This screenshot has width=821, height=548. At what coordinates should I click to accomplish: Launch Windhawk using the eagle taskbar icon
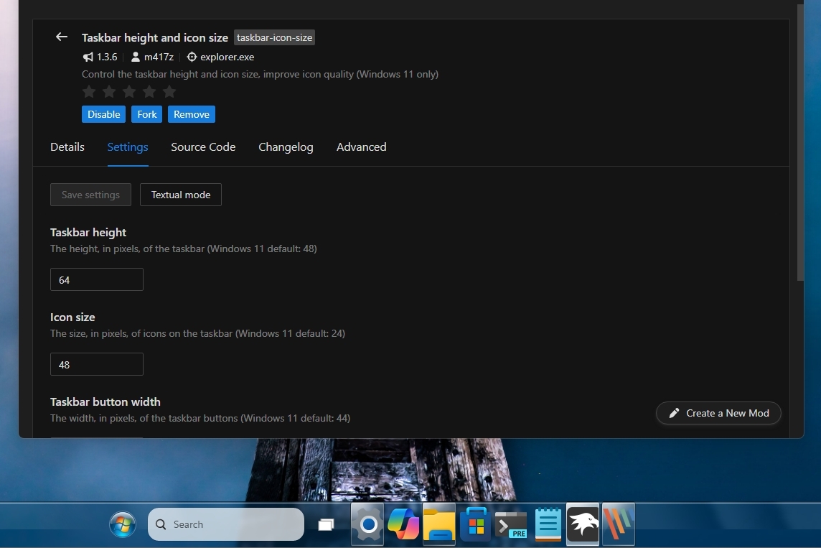pyautogui.click(x=583, y=524)
